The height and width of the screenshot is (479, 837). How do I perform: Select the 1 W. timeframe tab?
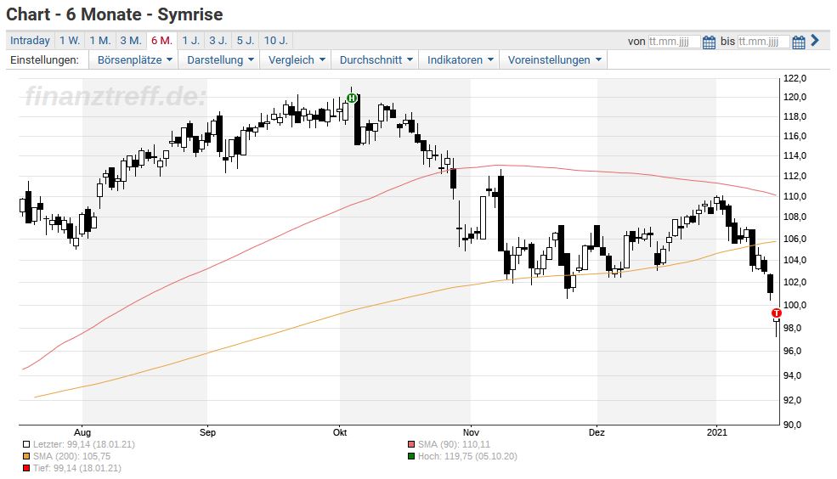pos(70,41)
